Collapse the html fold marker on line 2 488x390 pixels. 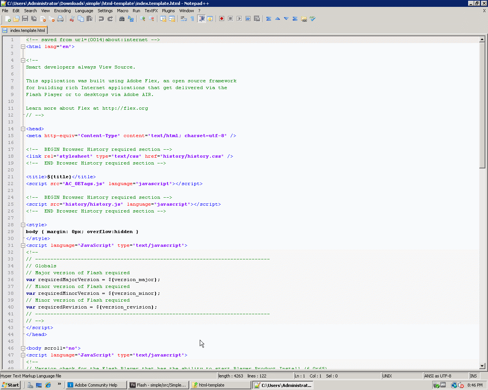point(23,46)
